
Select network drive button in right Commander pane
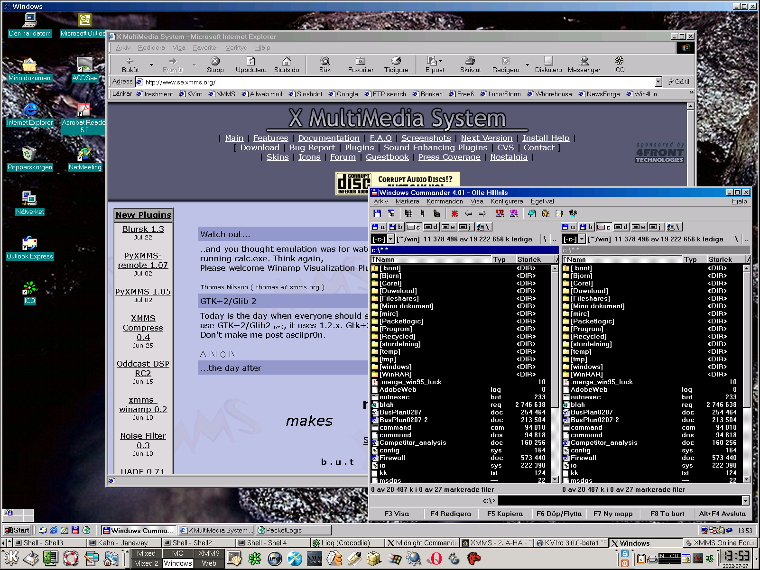(674, 227)
